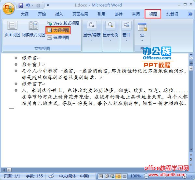The image size is (195, 180).
Task: Click 中文(简体，中国) language indicator
Action: tap(74, 176)
